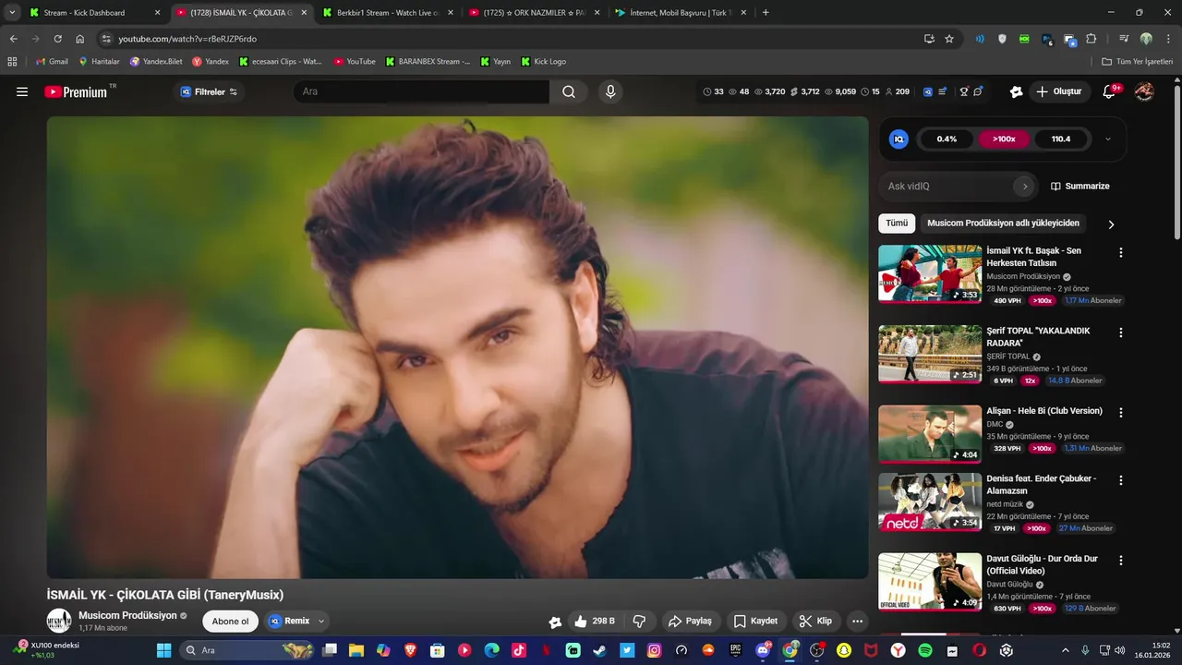The width and height of the screenshot is (1182, 665).
Task: Open Steam from the taskbar
Action: [599, 650]
